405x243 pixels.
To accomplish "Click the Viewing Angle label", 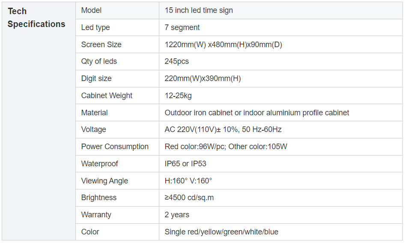I will 104,181.
